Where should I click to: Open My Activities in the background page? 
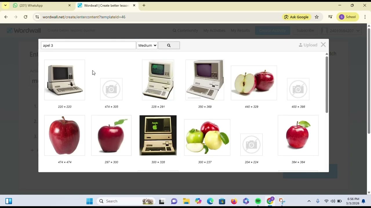click(x=214, y=30)
